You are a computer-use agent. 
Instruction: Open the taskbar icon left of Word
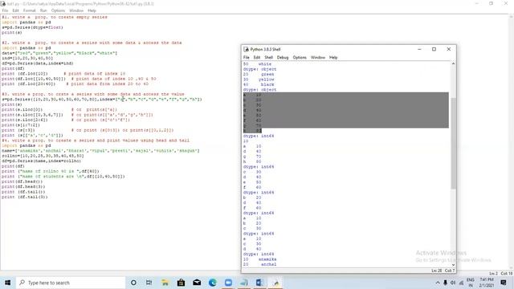point(244,283)
